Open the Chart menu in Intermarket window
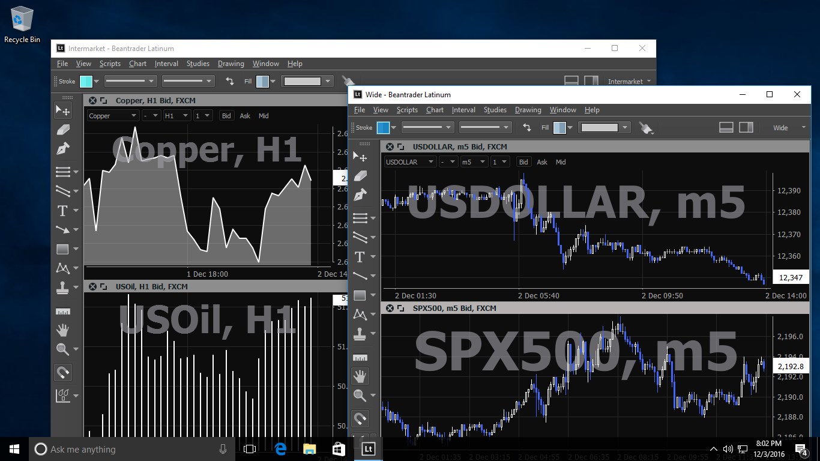This screenshot has width=820, height=461. [137, 64]
